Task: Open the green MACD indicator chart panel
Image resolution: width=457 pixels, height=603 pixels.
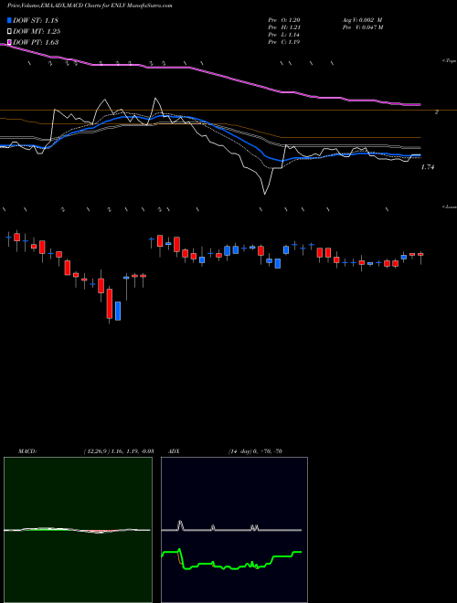Action: (78, 530)
